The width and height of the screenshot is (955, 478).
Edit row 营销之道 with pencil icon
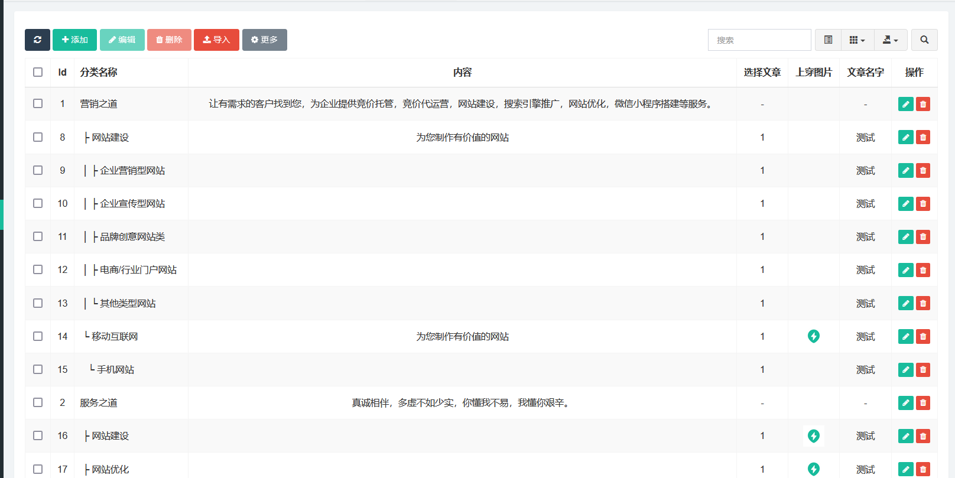pos(905,104)
